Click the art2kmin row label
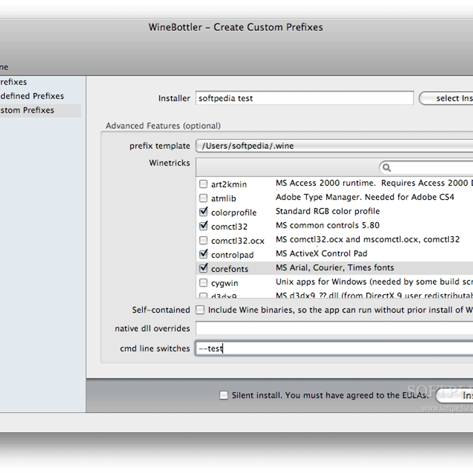The image size is (473, 473). (x=229, y=184)
